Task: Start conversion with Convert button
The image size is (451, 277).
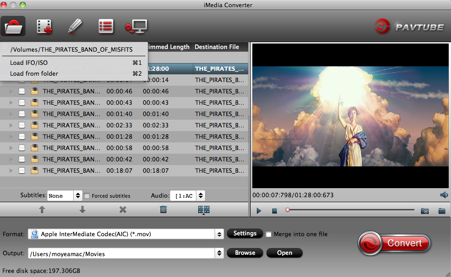Action: click(x=394, y=243)
